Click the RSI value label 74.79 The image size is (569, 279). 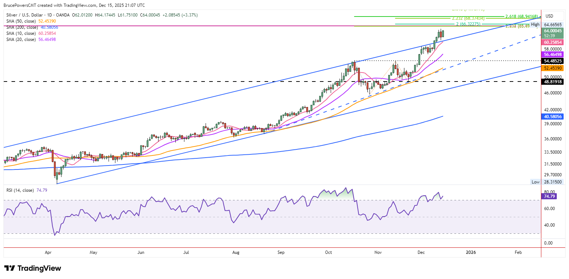click(x=549, y=196)
